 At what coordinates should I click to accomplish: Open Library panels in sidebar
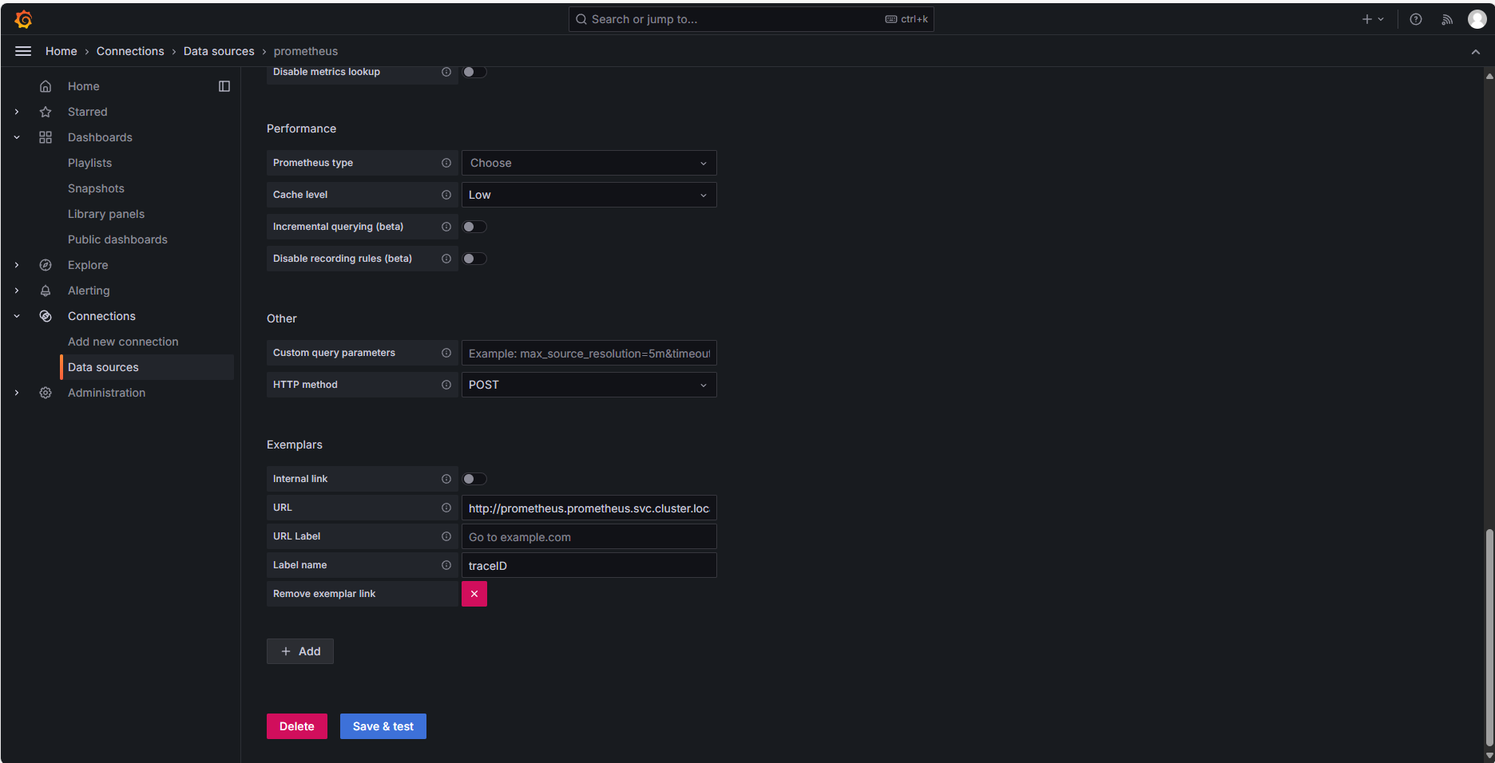[106, 214]
